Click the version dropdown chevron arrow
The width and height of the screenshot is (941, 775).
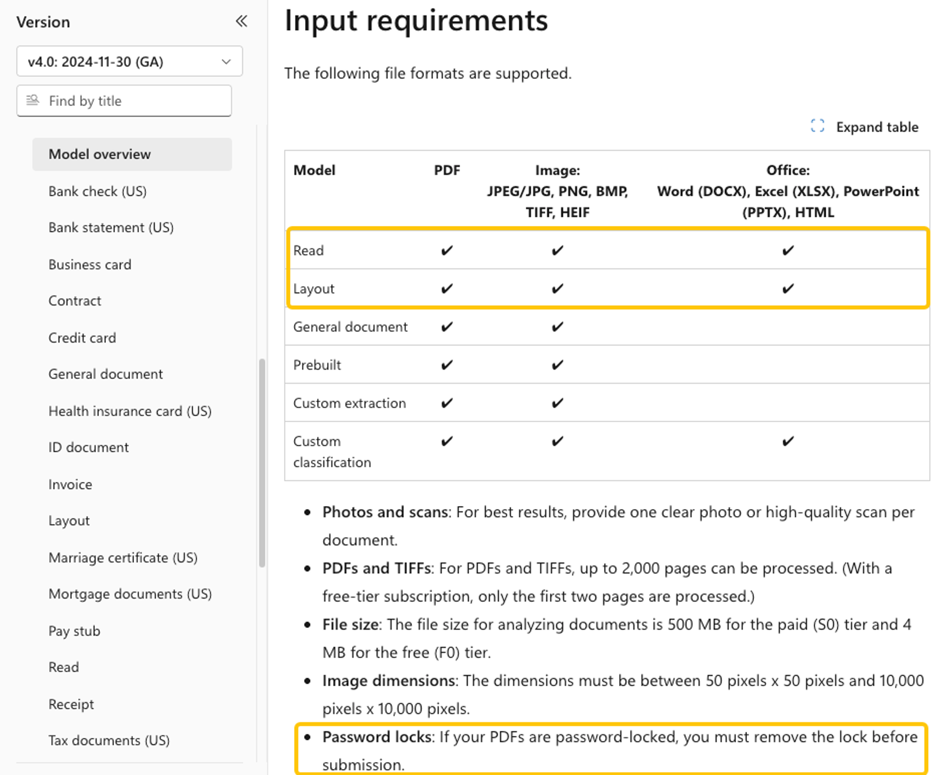(x=226, y=62)
